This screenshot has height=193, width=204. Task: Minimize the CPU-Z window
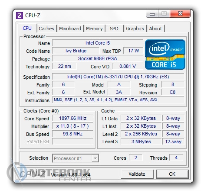coord(152,14)
